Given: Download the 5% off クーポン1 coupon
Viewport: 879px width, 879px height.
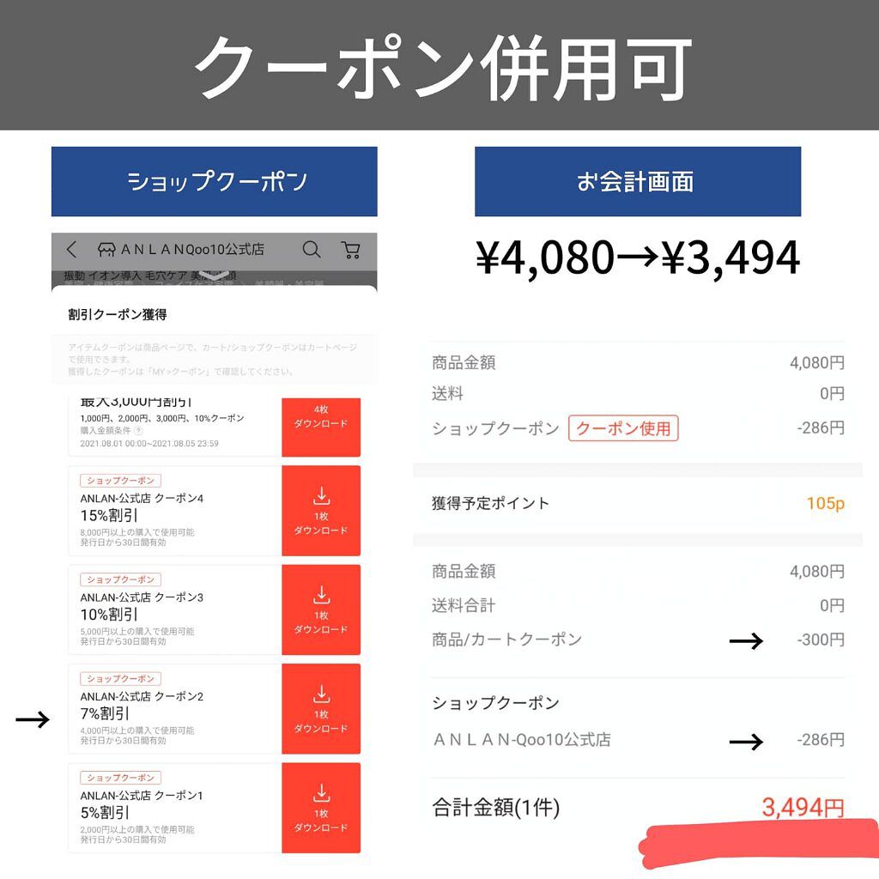Looking at the screenshot, I should click(321, 808).
